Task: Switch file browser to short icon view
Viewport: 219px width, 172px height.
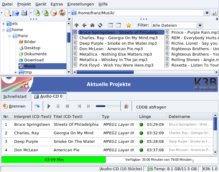Action: point(110,25)
